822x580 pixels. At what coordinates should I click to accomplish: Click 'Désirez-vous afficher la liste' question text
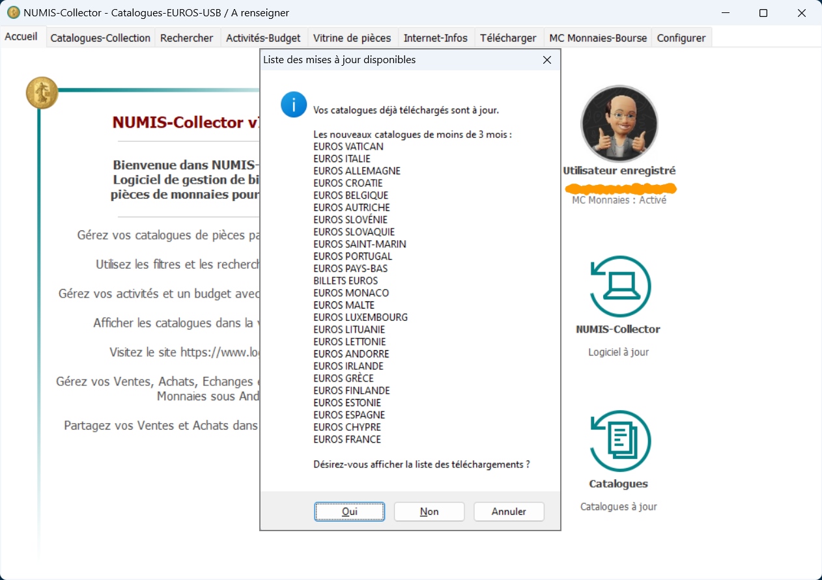[x=421, y=465]
